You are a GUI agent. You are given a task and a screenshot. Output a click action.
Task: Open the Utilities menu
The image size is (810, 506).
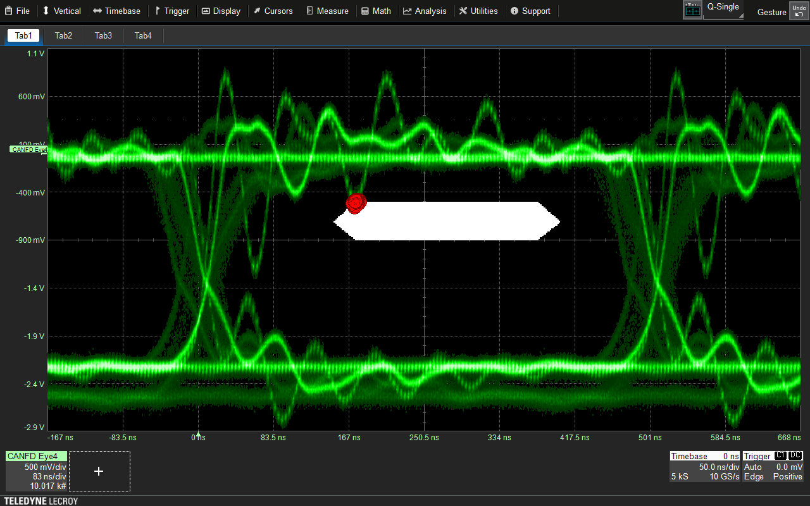(478, 11)
